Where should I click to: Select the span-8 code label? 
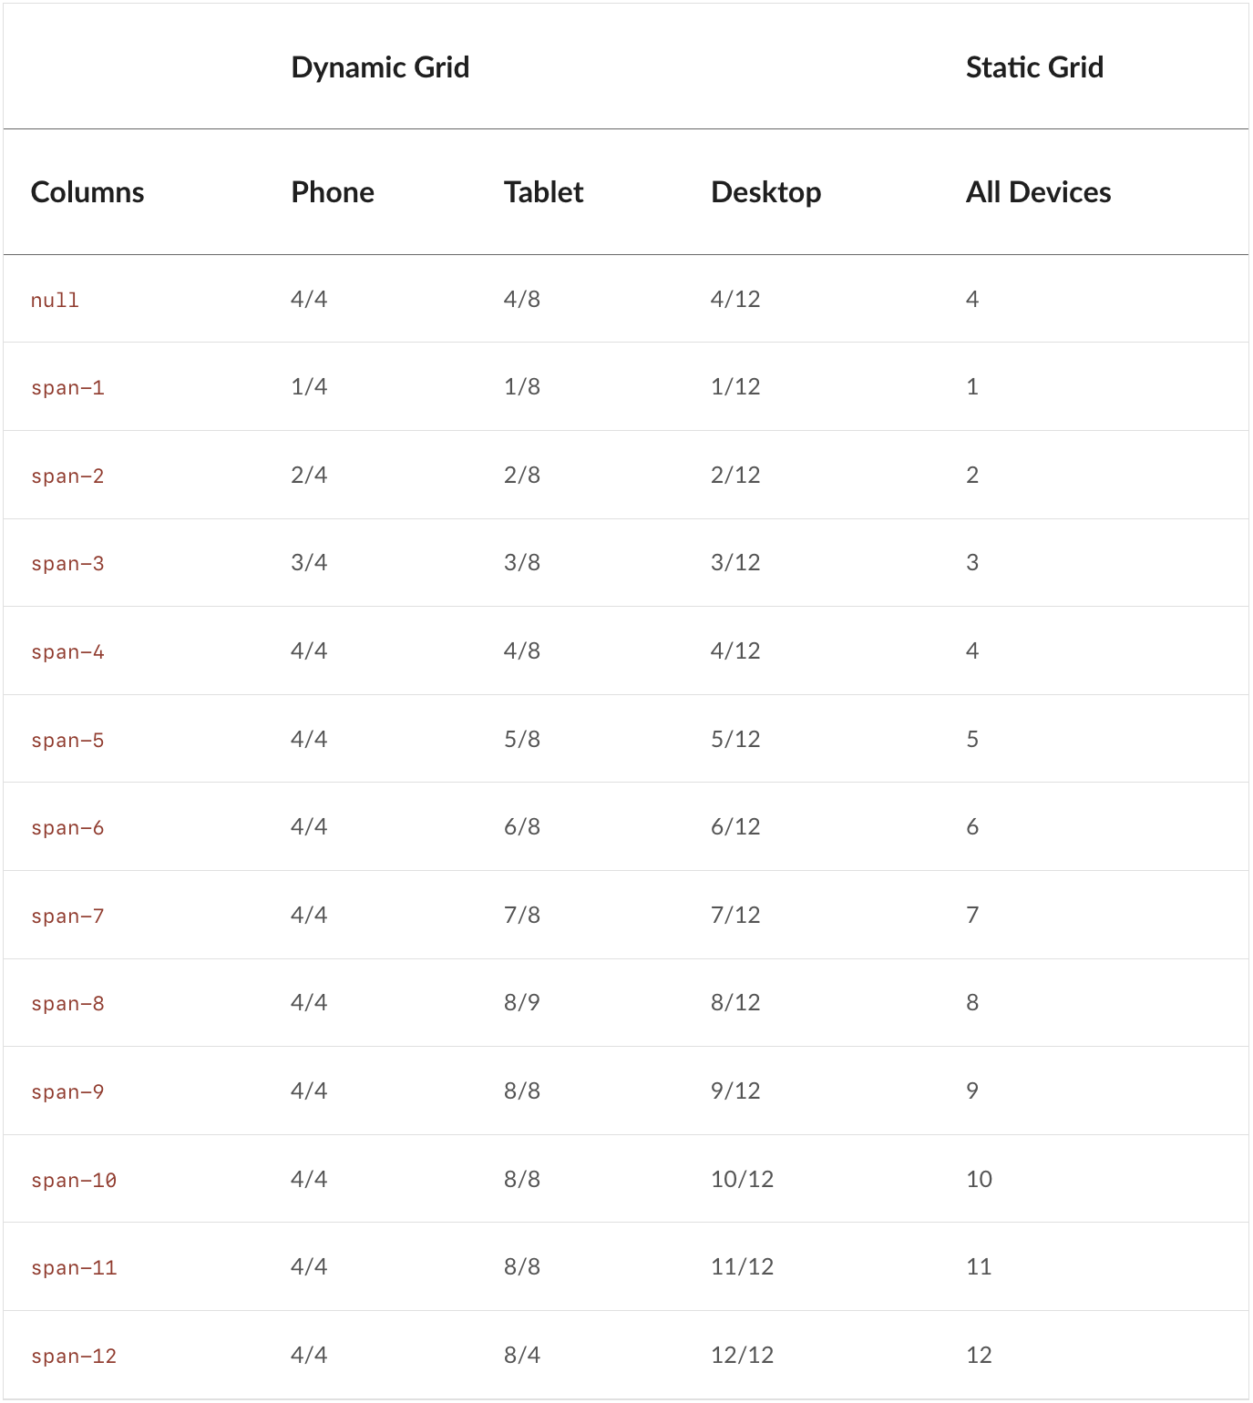click(67, 1004)
